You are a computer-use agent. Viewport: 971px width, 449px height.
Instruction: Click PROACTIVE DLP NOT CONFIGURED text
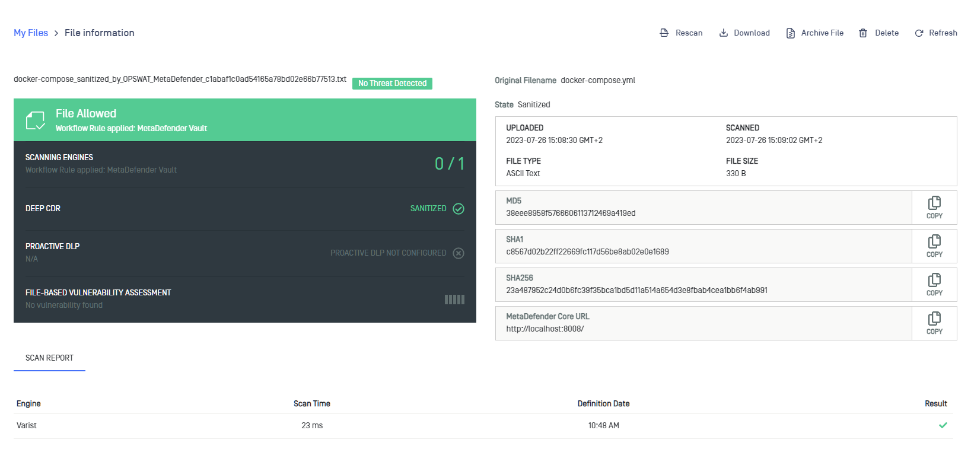pyautogui.click(x=388, y=253)
